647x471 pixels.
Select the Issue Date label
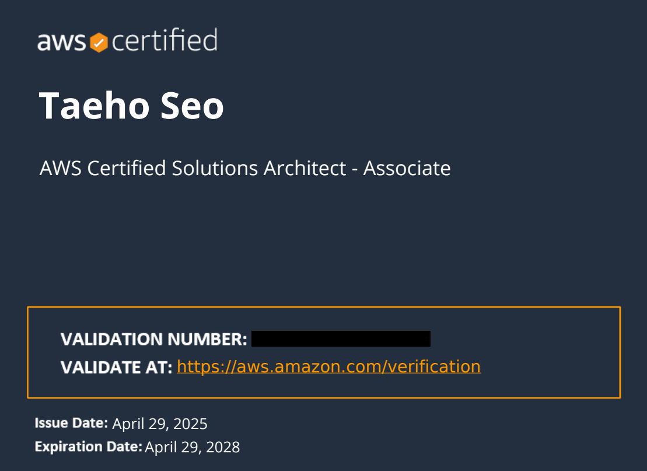pos(71,423)
